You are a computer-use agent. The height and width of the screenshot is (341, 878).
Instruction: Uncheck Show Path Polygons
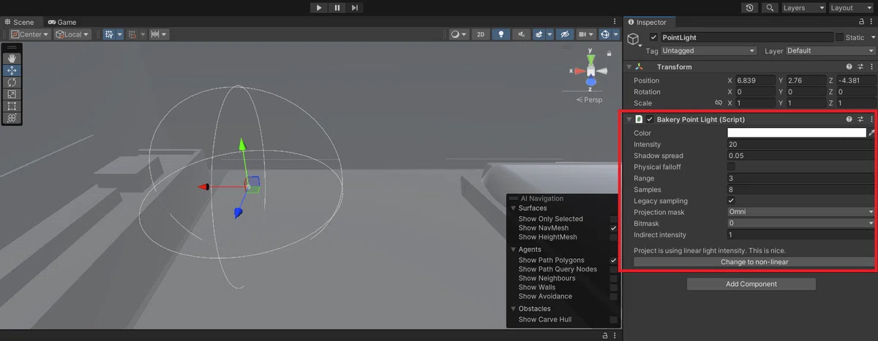click(x=614, y=261)
